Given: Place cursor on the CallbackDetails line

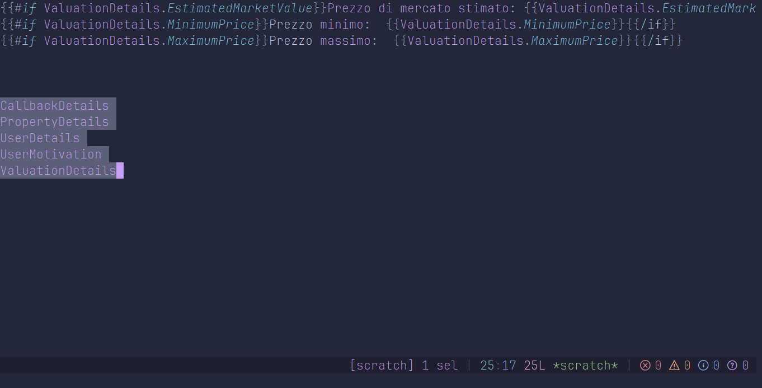Looking at the screenshot, I should (55, 105).
